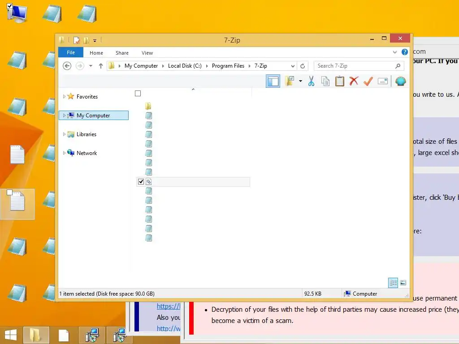Click the "92.5 KB" status bar entry
This screenshot has width=459, height=344.
coord(312,294)
